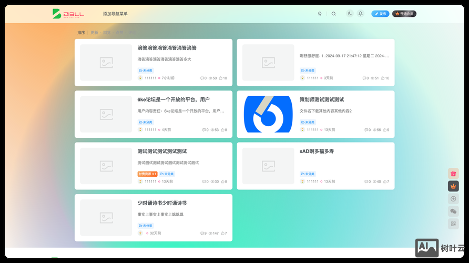469x263 pixels.
Task: Click views eye icon showing 40
Action: [374, 181]
